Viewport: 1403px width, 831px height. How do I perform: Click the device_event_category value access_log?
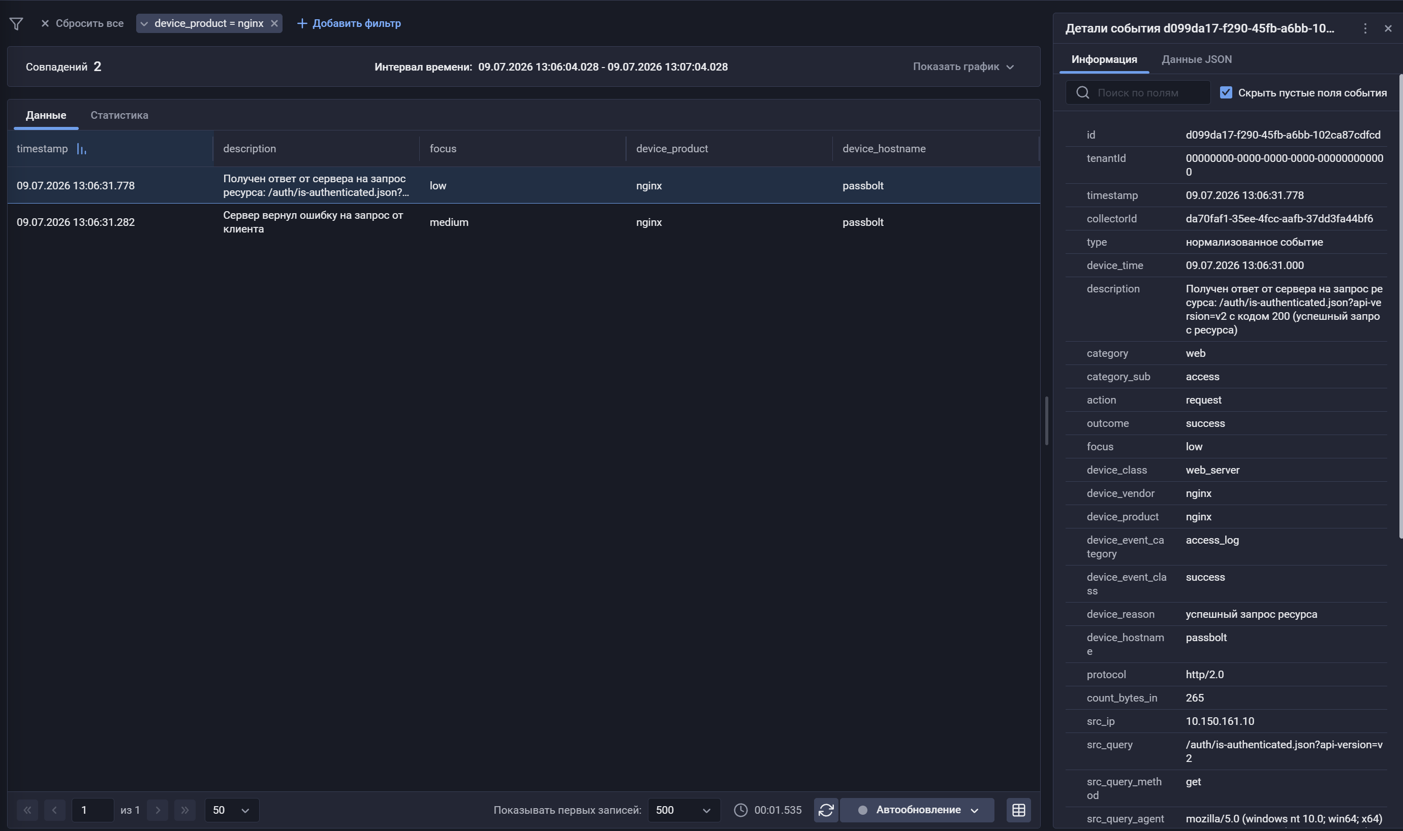coord(1211,540)
